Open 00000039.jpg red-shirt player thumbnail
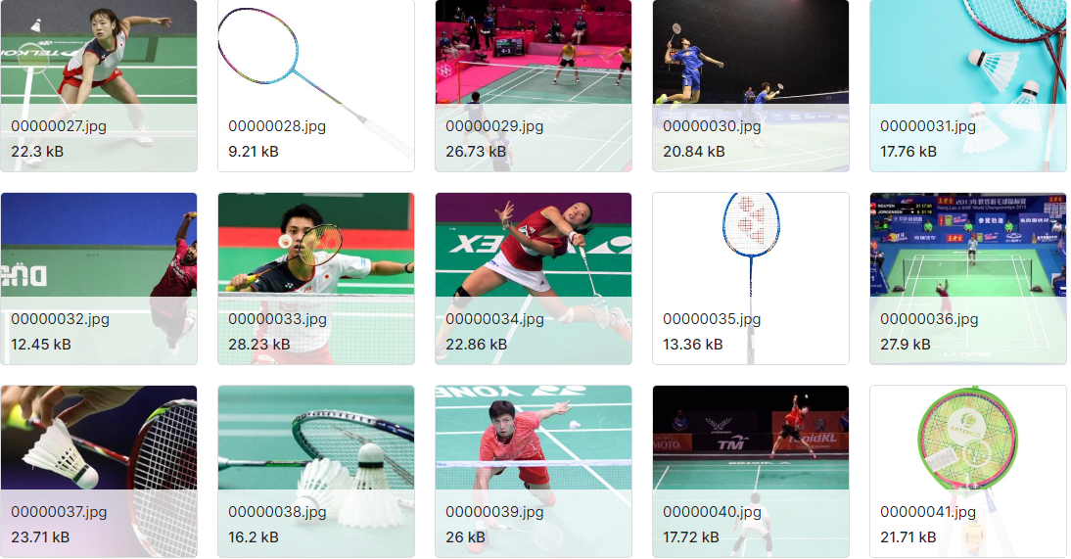This screenshot has width=1071, height=559. click(534, 472)
